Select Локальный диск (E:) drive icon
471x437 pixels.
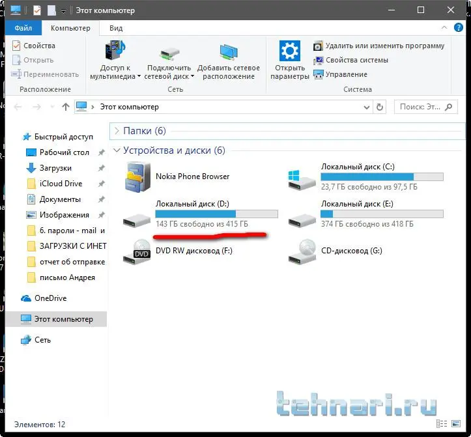click(x=302, y=220)
